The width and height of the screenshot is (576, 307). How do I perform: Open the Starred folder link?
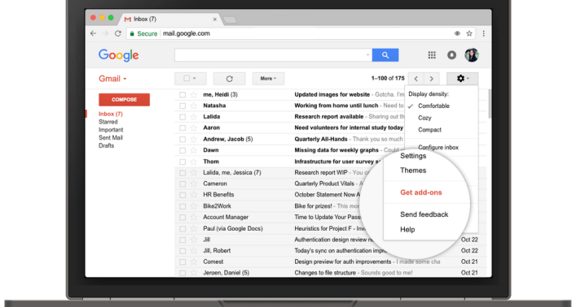[108, 122]
